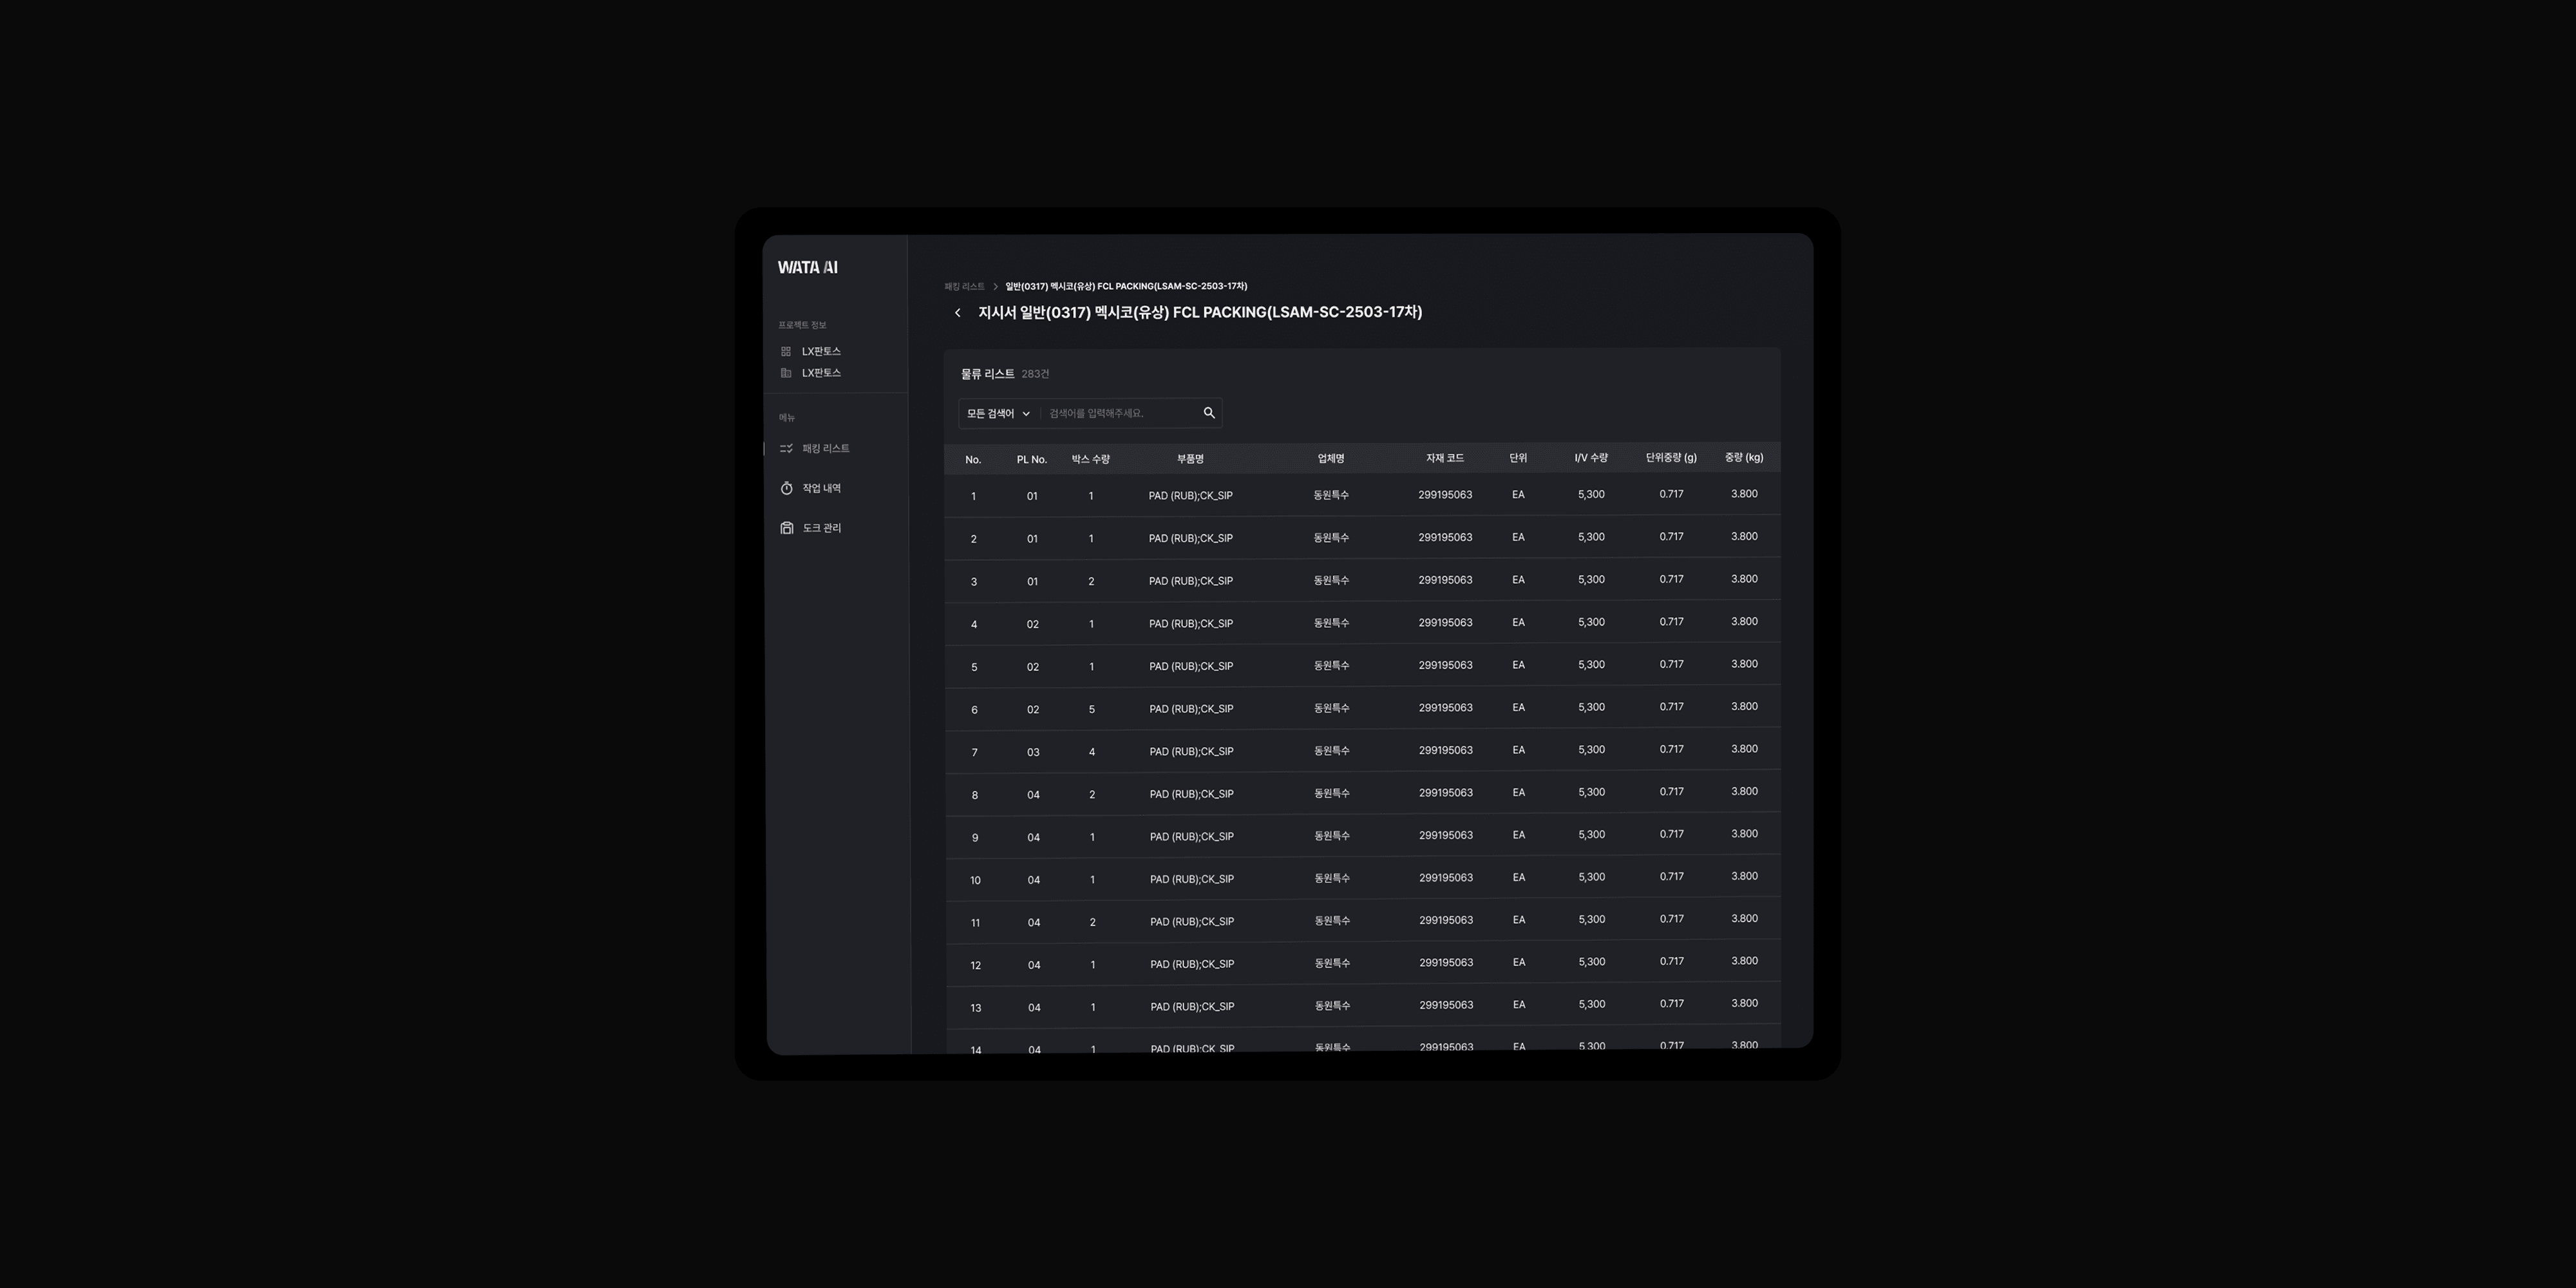Click the 작업 내역 stopwatch icon

coord(786,488)
